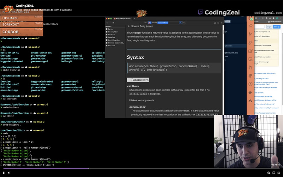Click the 'cd Elixir' terminal command
283x177 pixels.
[x=8, y=116]
